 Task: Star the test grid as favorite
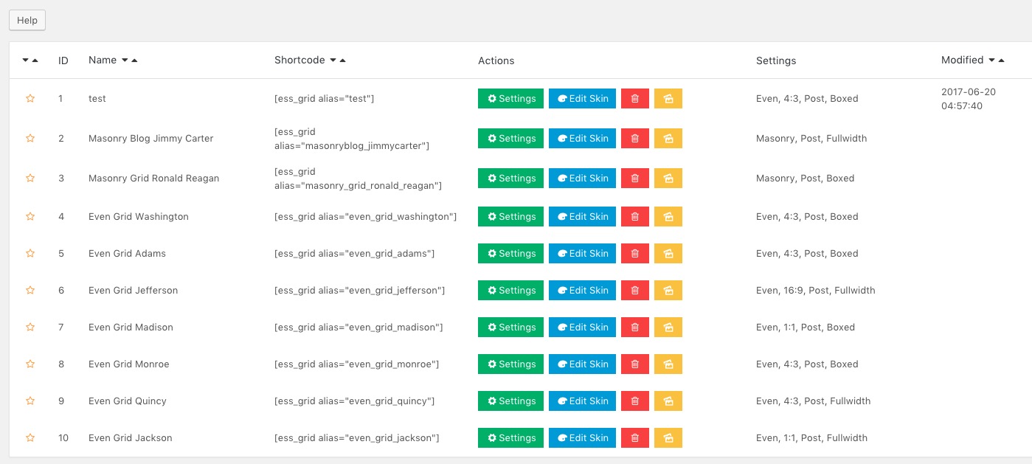coord(30,99)
